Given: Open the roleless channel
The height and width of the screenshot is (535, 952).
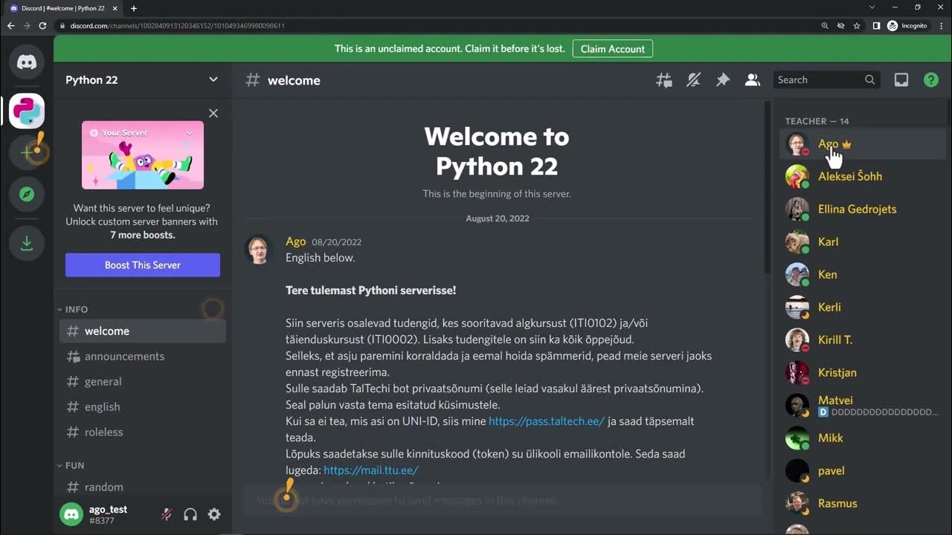Looking at the screenshot, I should [143, 432].
